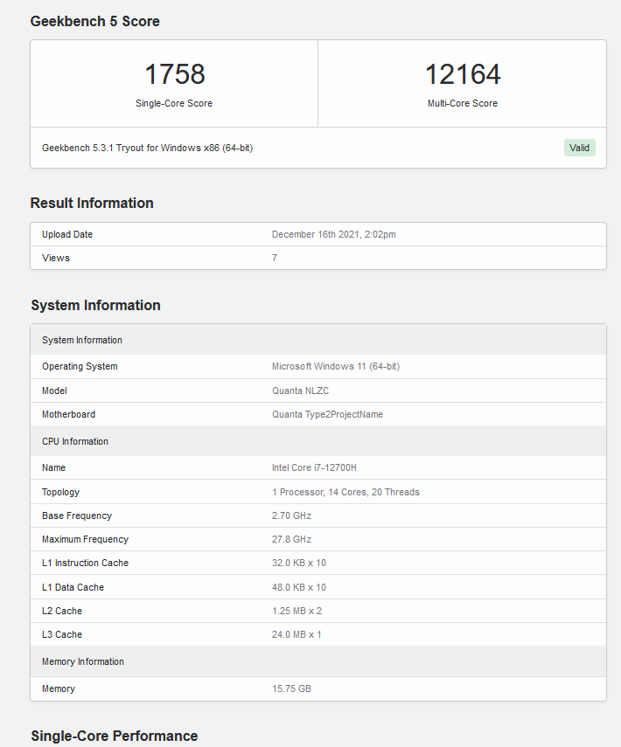This screenshot has width=621, height=747.
Task: Select Microsoft Windows 11 (64-bit) value
Action: point(336,366)
